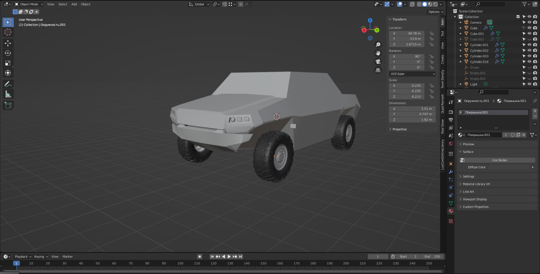Click the Location X value field

click(x=408, y=33)
